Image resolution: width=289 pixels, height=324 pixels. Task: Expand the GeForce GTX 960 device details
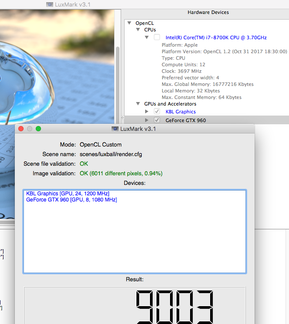tap(146, 120)
